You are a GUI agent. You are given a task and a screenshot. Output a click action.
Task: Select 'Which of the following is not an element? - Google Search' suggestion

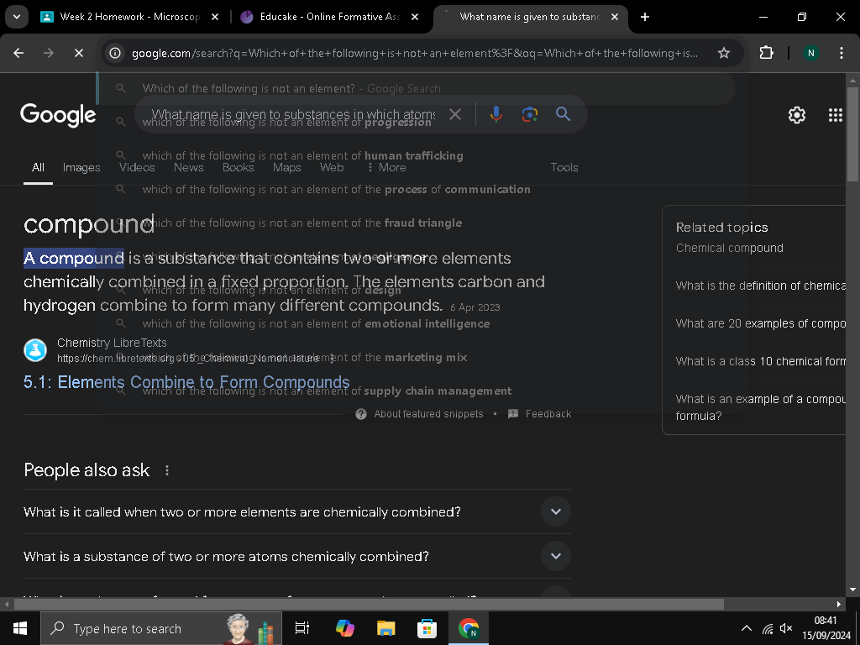[416, 88]
